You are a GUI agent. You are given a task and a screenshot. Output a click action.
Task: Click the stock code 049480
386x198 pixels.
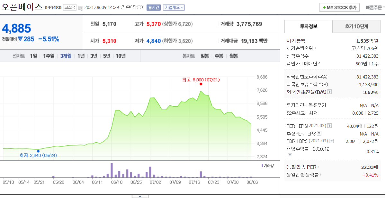[53, 8]
